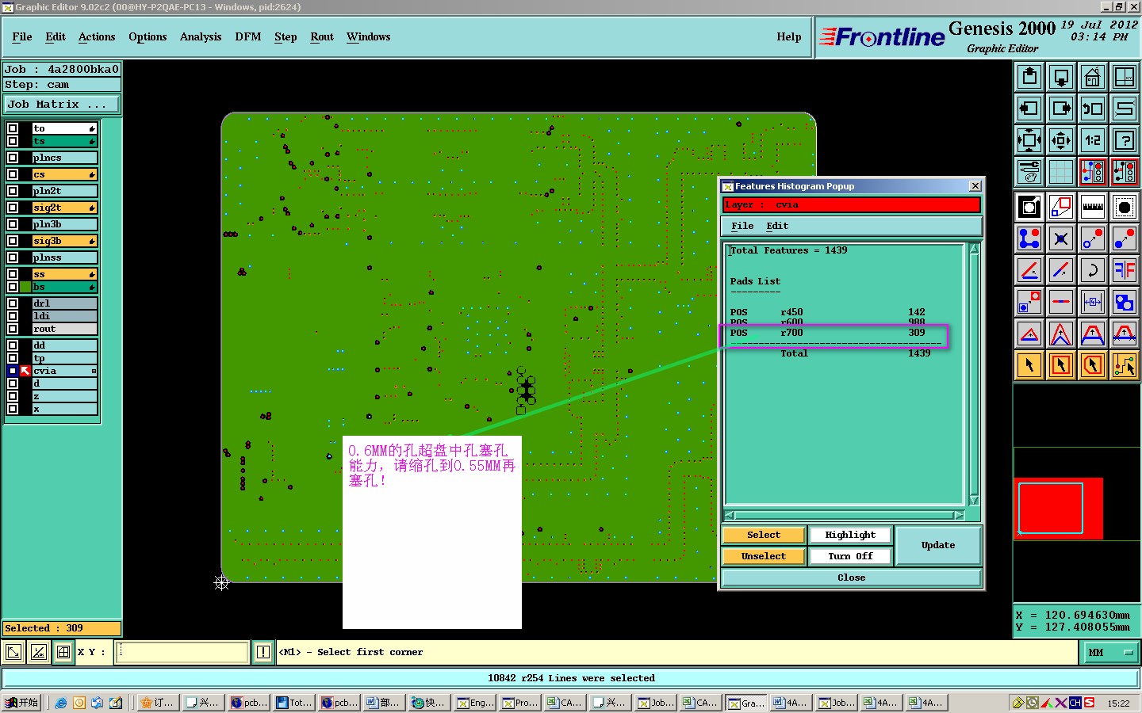The width and height of the screenshot is (1142, 713).
Task: Open the Rout menu
Action: [x=322, y=37]
